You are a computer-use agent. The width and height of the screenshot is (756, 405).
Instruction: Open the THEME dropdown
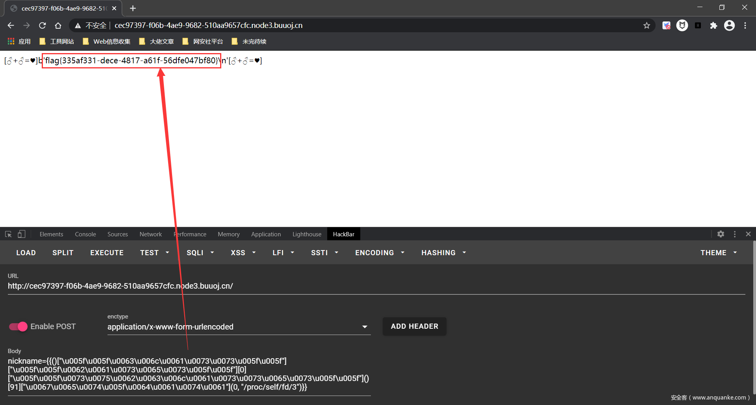pos(718,253)
